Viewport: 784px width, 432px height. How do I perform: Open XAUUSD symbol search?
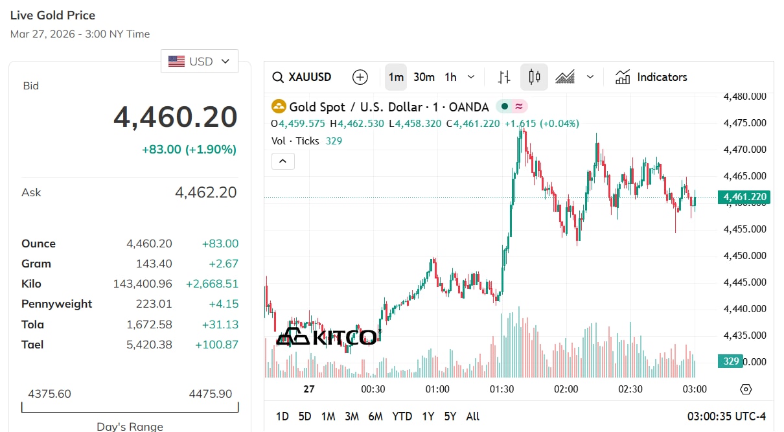click(302, 77)
